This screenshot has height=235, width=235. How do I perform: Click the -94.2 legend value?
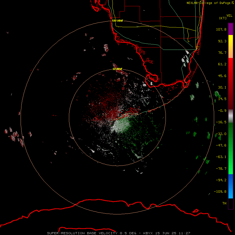coord(221,180)
